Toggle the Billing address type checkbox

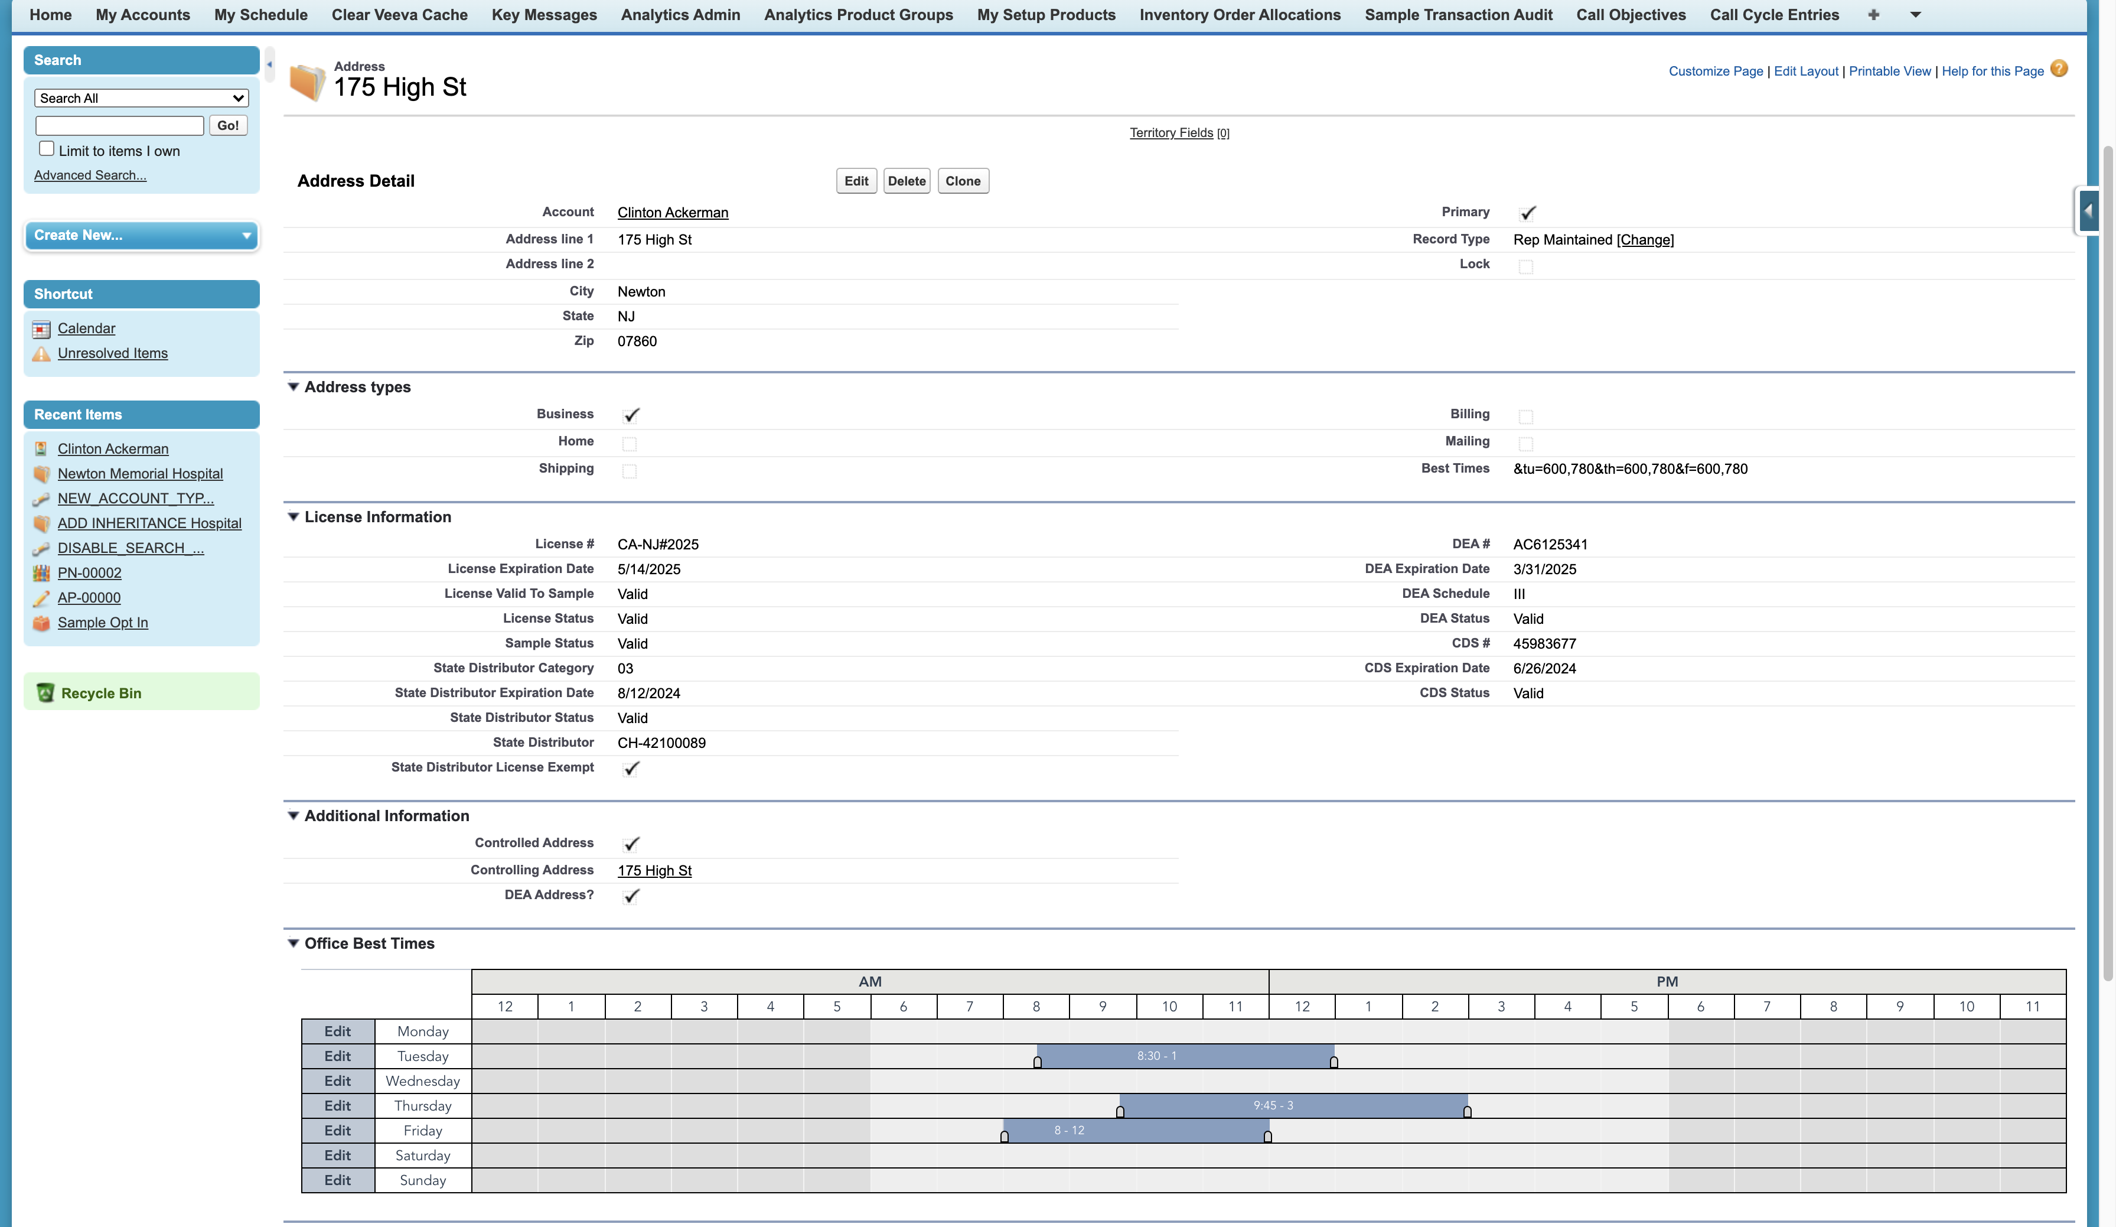click(1525, 416)
